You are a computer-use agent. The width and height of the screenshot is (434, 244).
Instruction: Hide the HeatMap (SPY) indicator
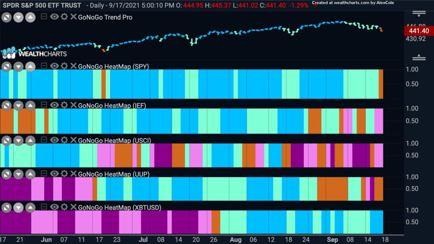pyautogui.click(x=54, y=66)
